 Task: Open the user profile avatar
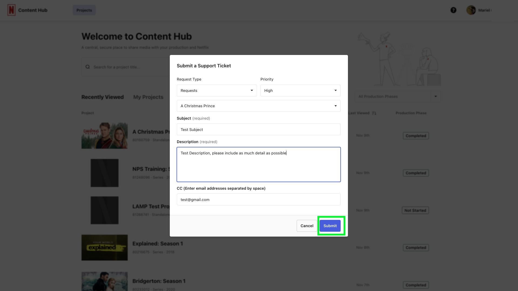pyautogui.click(x=471, y=10)
